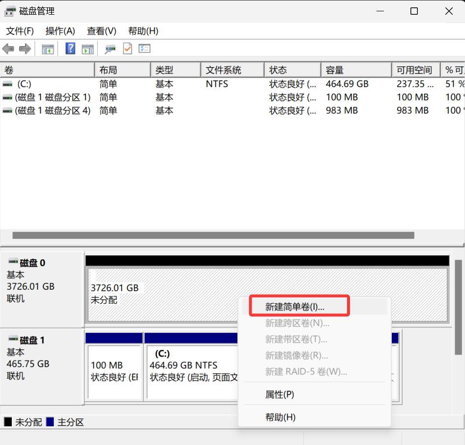Click the black 未分配 legend swatch
The width and height of the screenshot is (465, 445).
click(8, 422)
